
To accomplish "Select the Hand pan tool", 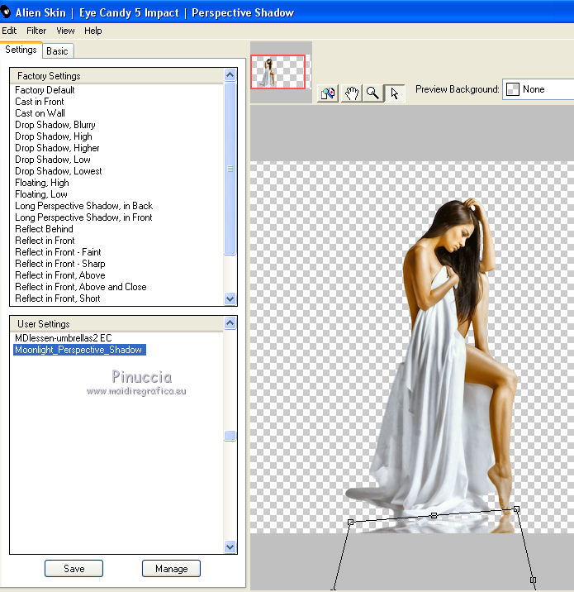I will [x=351, y=93].
